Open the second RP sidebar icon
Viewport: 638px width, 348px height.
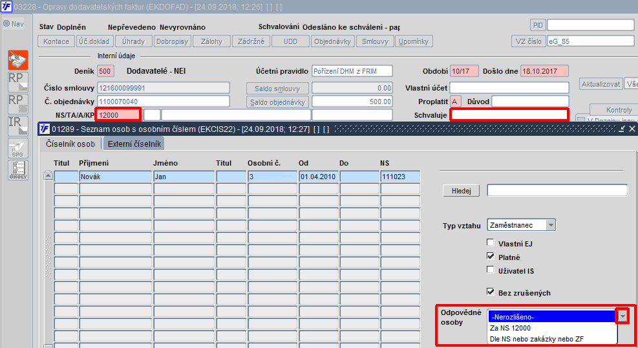(18, 103)
